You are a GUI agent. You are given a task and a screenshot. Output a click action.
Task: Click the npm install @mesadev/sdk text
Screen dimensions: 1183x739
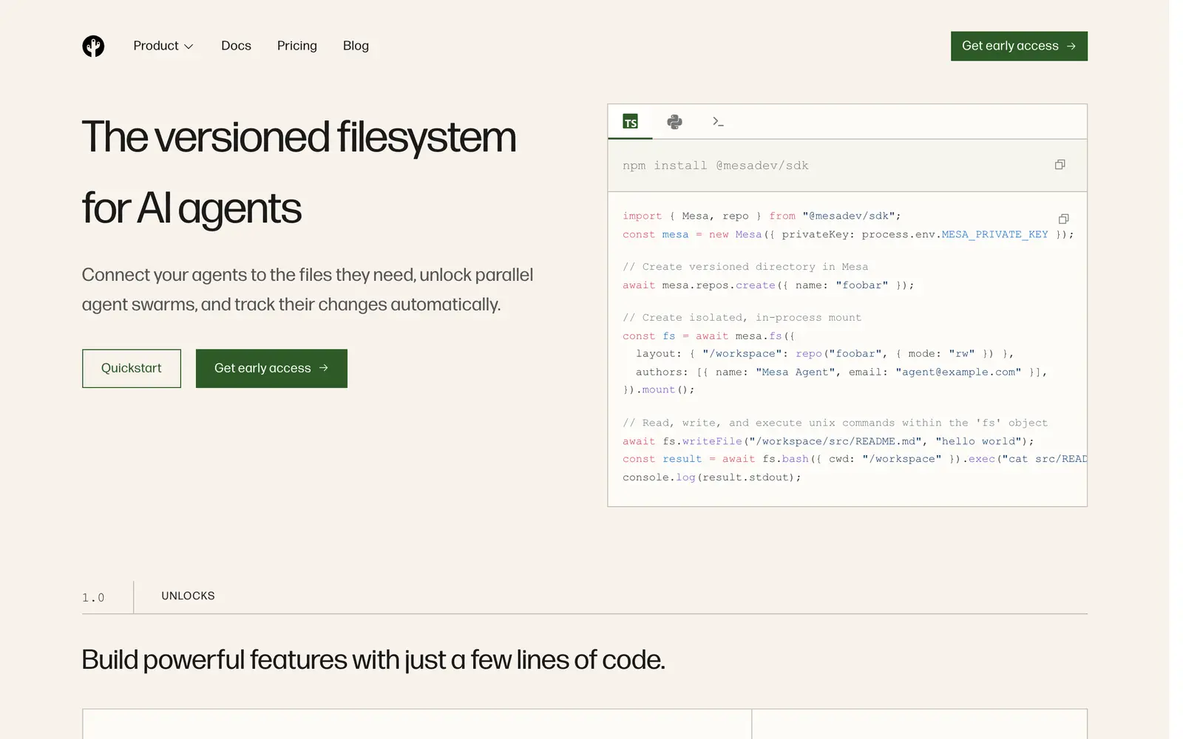tap(716, 166)
